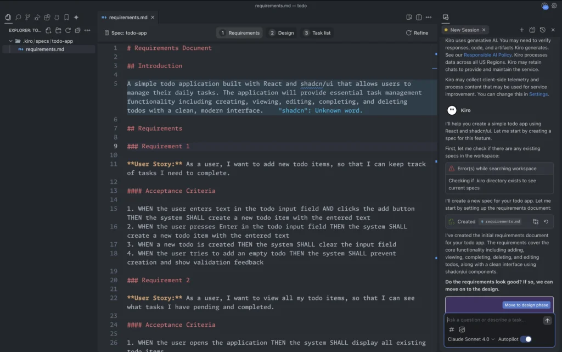Screen dimensions: 562x352
Task: Open the Extensions view icon
Action: coord(47,17)
